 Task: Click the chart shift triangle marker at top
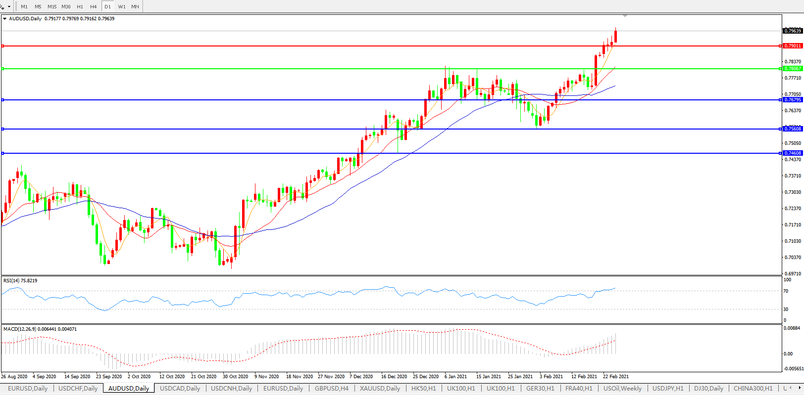tap(625, 16)
